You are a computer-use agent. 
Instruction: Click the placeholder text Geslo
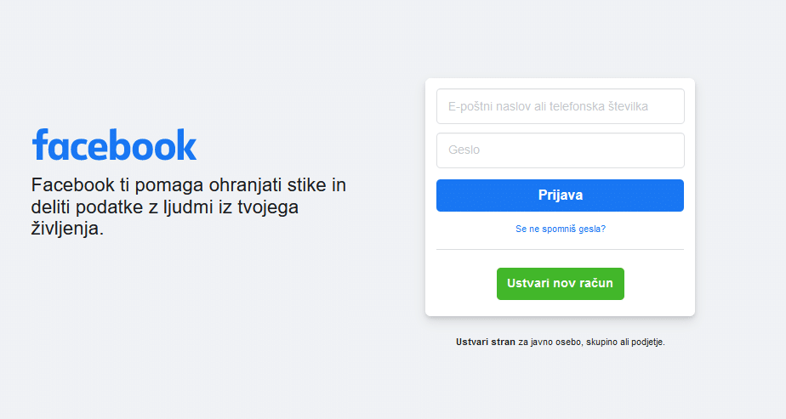click(x=464, y=150)
